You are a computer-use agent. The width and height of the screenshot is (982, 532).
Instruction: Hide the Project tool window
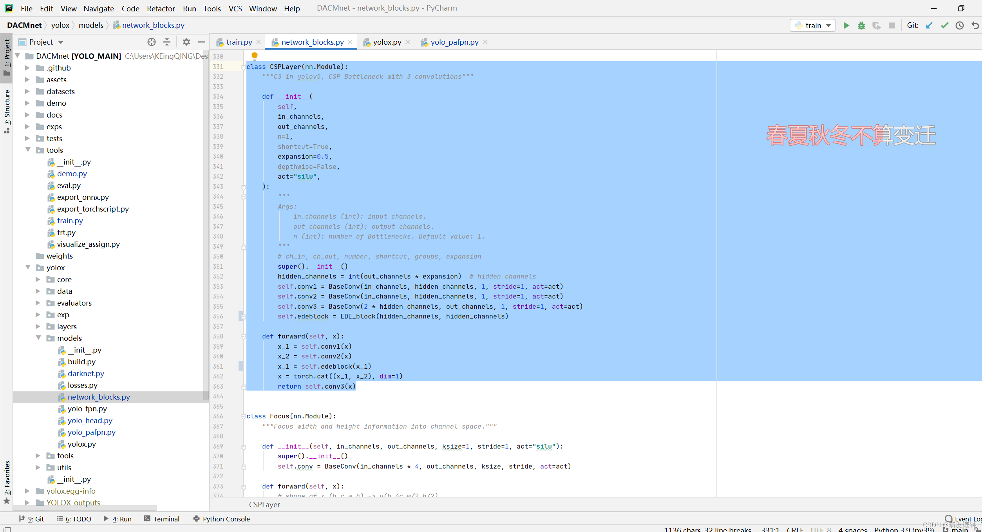(202, 42)
